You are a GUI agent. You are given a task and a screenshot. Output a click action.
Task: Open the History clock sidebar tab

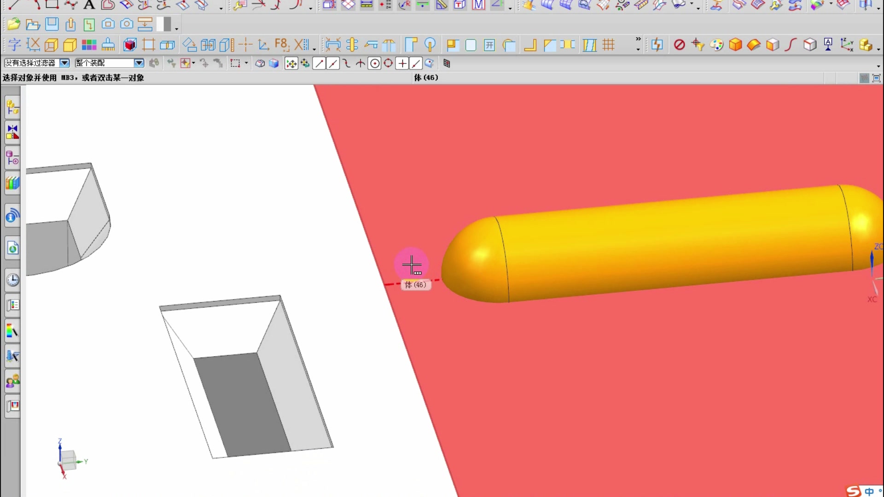[12, 280]
